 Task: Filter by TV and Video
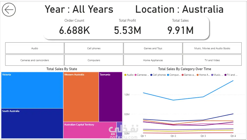click(212, 60)
